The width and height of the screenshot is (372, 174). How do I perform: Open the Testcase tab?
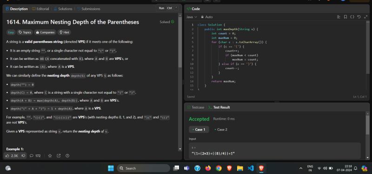[196, 108]
